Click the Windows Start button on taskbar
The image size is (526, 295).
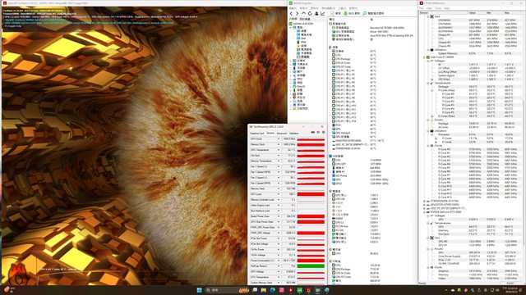199,290
